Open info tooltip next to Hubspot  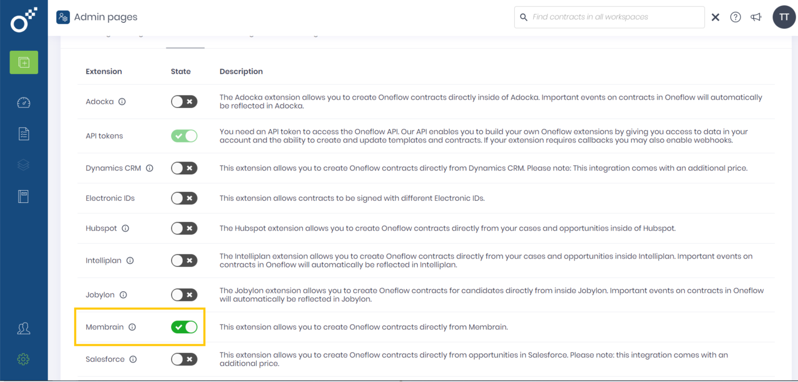[x=125, y=228]
